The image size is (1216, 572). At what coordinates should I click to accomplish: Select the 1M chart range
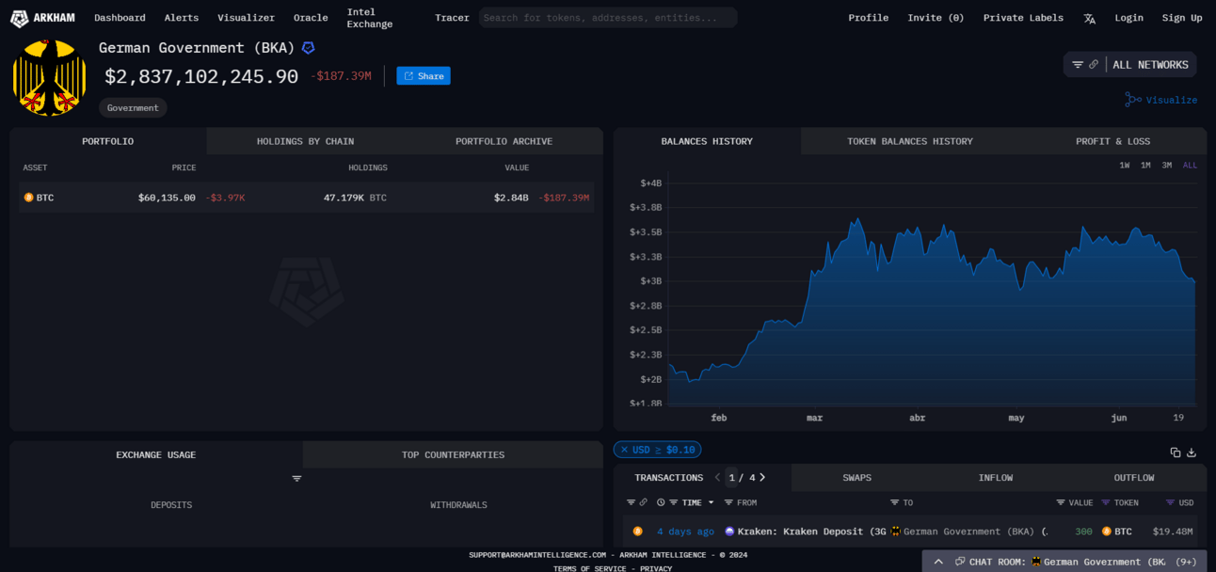(1145, 166)
